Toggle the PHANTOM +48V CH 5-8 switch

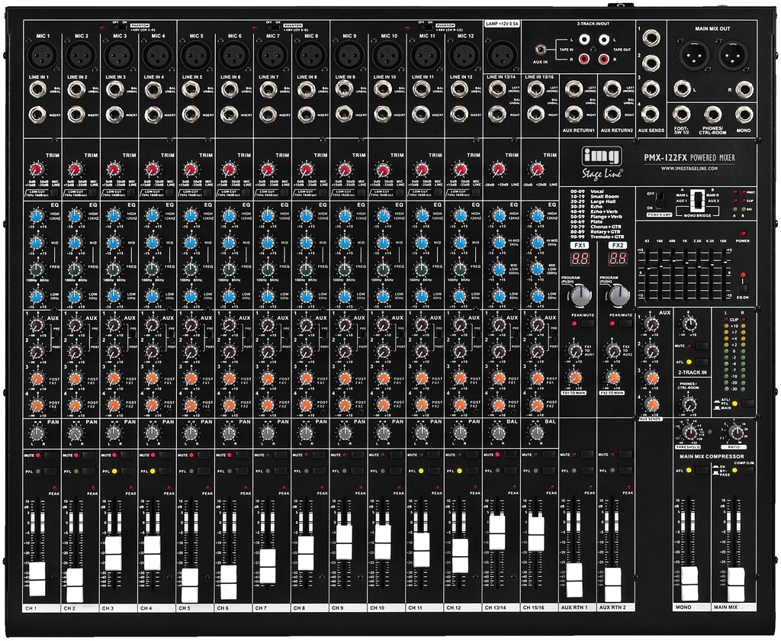pos(273,27)
